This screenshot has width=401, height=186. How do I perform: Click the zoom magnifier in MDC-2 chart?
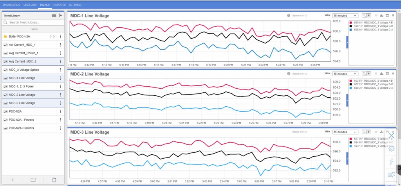[364, 73]
